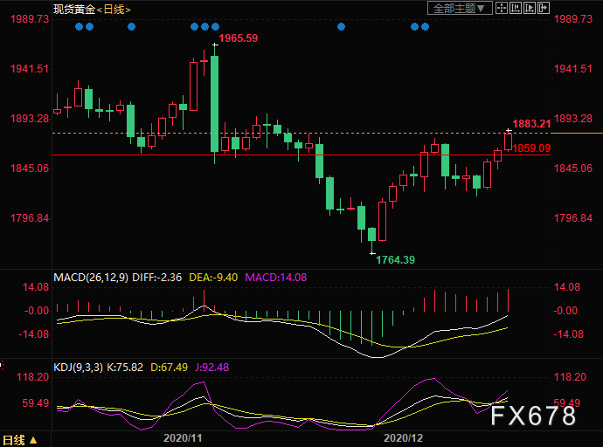603x447 pixels.
Task: Click the MACD(26,12,9) indicator label
Action: point(91,278)
